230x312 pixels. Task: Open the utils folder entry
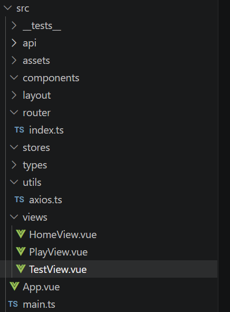click(32, 182)
